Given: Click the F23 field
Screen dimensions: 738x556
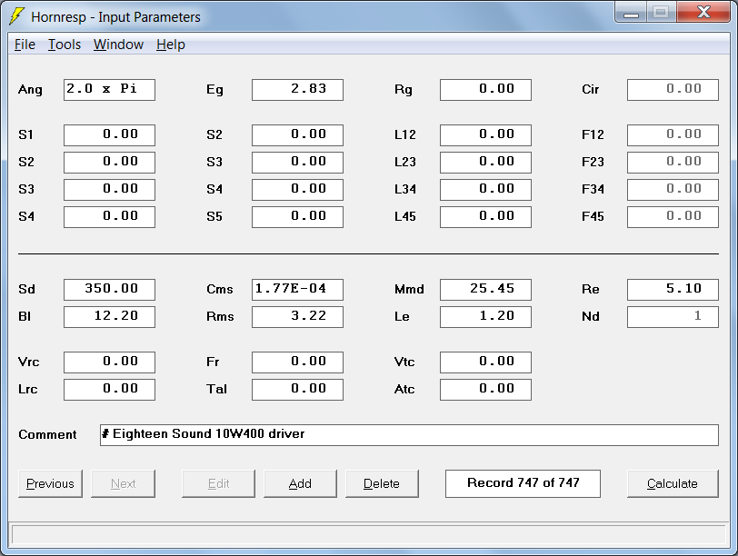Looking at the screenshot, I should pos(673,163).
